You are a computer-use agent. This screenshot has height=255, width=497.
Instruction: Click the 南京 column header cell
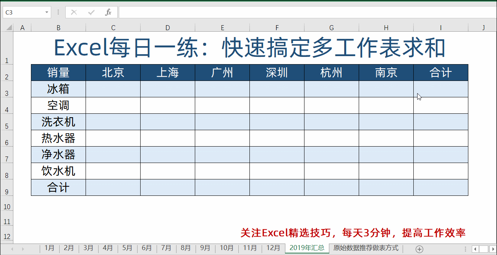click(x=386, y=73)
